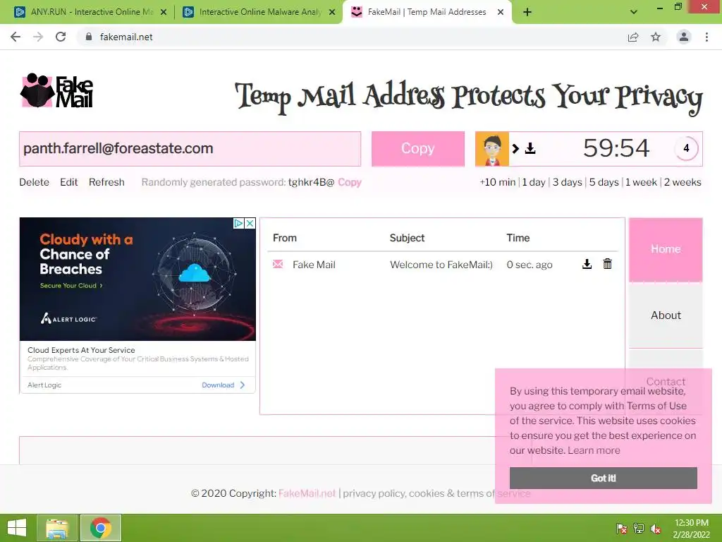Click the Time column header
The image size is (722, 542).
click(x=518, y=238)
